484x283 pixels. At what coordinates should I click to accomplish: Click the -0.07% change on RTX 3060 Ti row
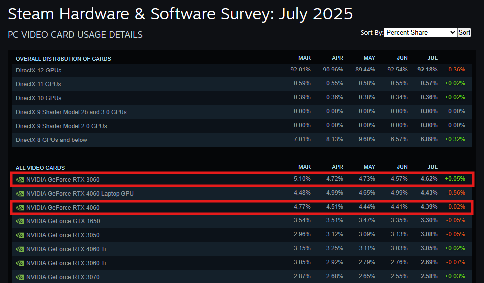pyautogui.click(x=455, y=262)
